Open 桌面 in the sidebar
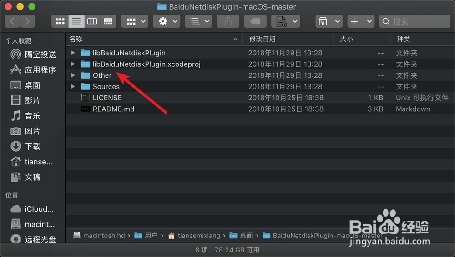This screenshot has height=257, width=455. click(25, 85)
